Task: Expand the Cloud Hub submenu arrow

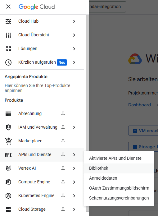Action: click(74, 21)
